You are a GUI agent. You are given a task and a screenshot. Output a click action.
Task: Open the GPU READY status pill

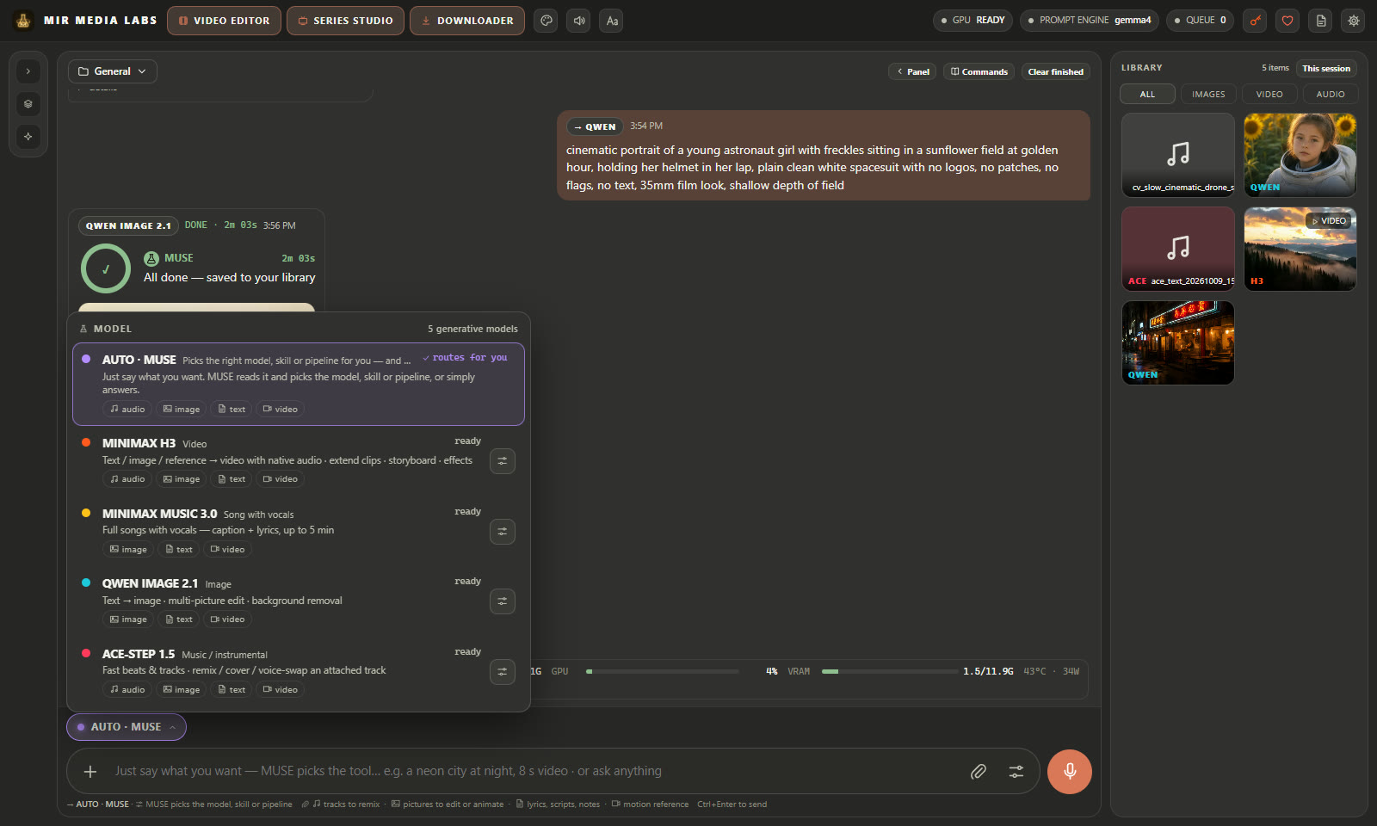pyautogui.click(x=973, y=21)
